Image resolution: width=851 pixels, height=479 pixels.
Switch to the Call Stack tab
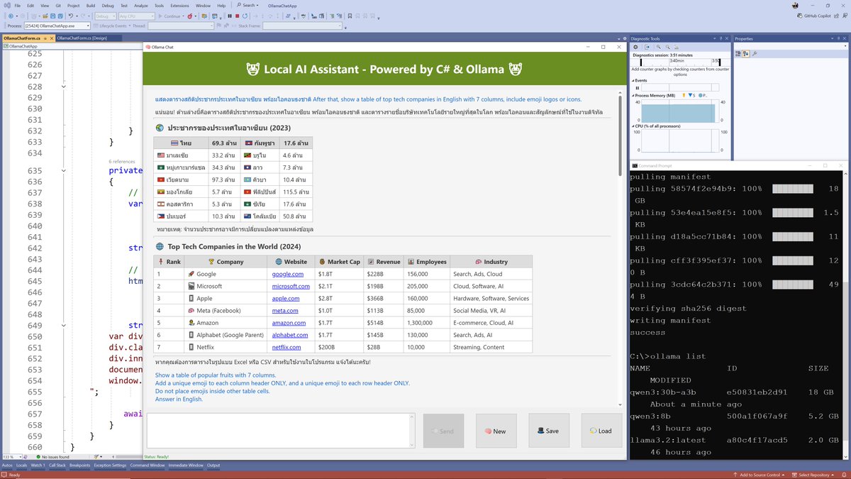57,466
